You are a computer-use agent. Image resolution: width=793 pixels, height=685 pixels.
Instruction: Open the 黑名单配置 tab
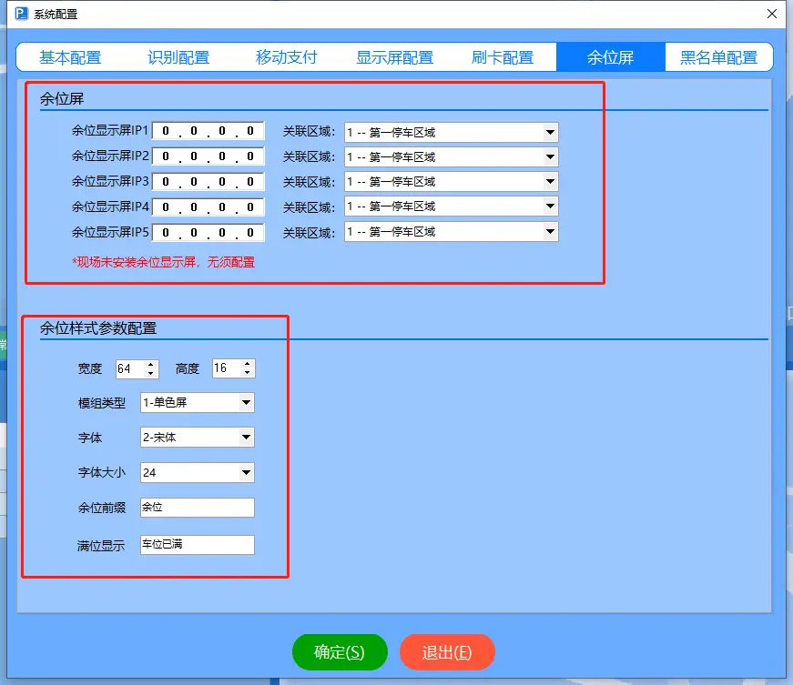point(719,56)
